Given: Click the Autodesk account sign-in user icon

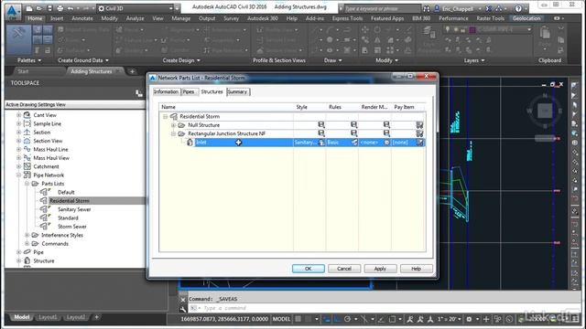Looking at the screenshot, I should (437, 8).
